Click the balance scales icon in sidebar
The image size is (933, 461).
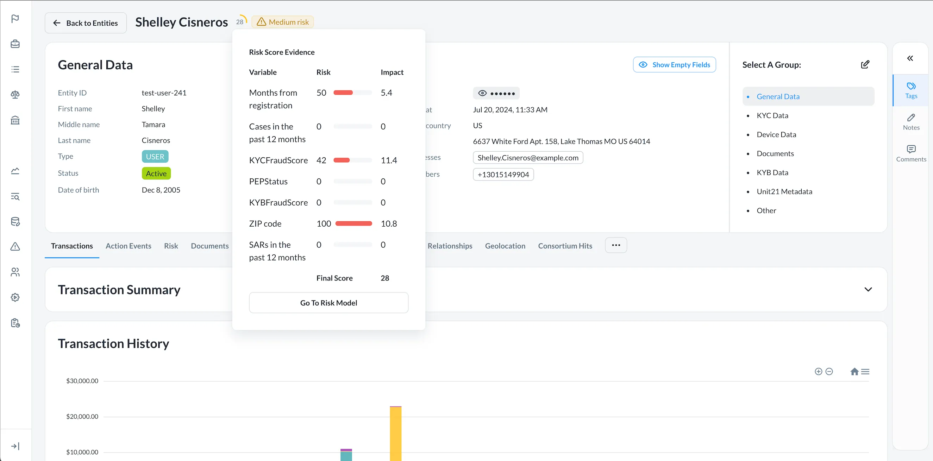coord(15,95)
